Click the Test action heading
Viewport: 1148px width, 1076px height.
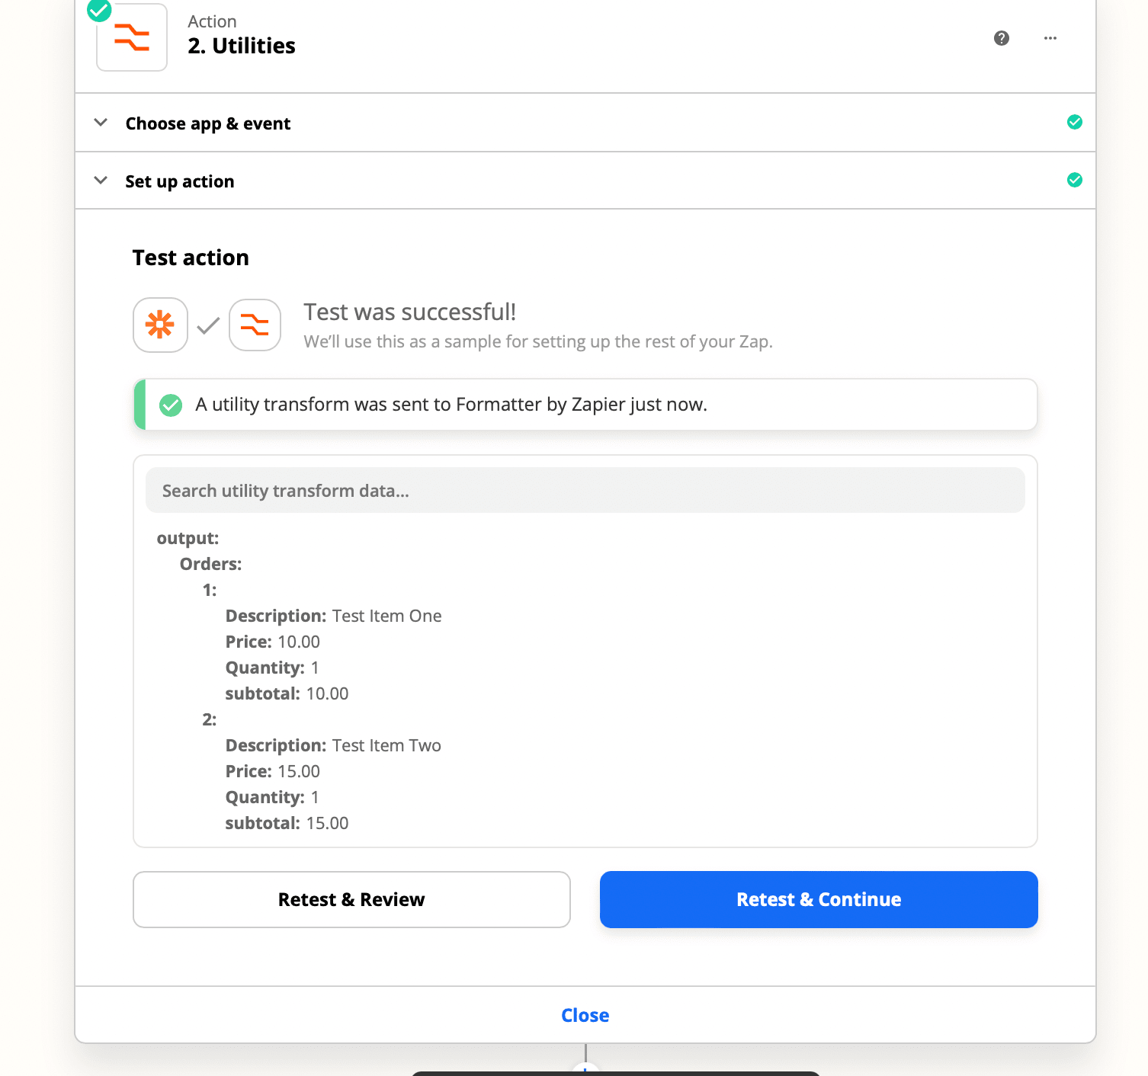click(x=191, y=258)
